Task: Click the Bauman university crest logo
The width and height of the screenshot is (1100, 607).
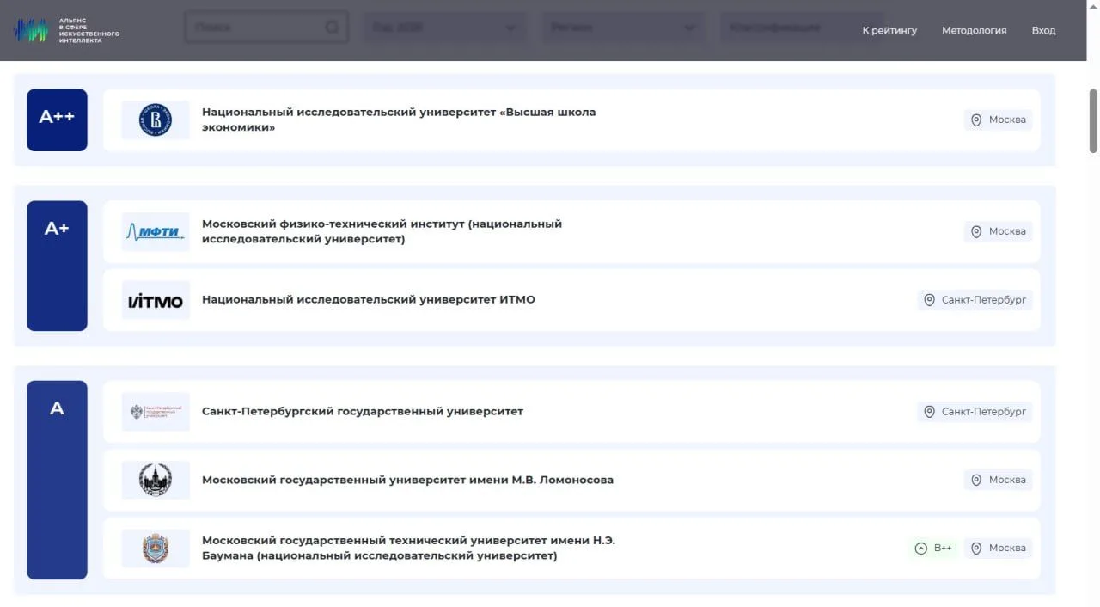Action: pyautogui.click(x=156, y=549)
